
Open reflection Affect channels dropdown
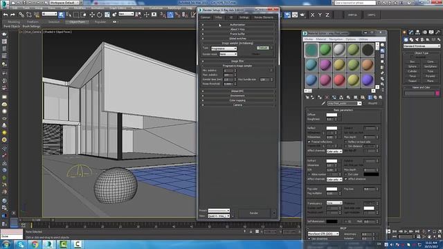point(334,151)
